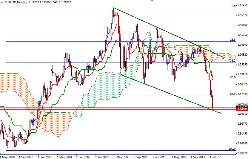
Task: Select the high price value 1.12398
Action: [x=44, y=2]
